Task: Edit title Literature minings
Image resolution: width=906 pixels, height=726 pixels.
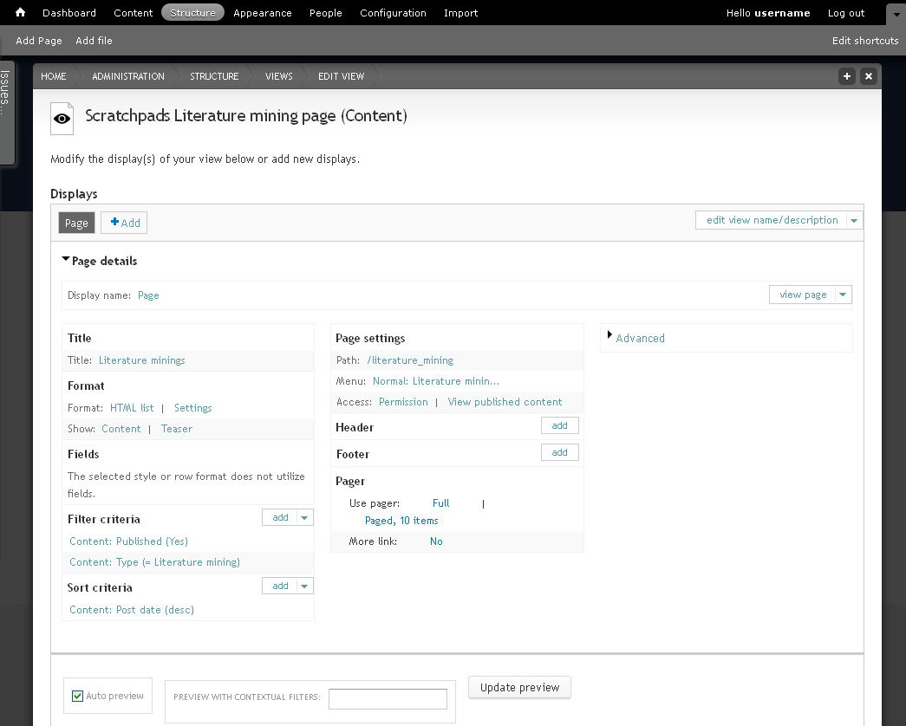Action: (x=141, y=360)
